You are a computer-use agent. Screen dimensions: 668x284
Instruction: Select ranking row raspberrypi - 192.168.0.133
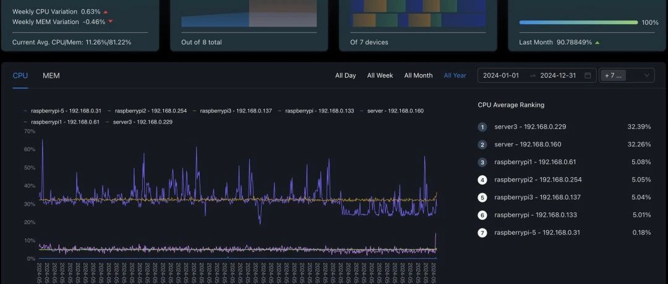coord(565,215)
